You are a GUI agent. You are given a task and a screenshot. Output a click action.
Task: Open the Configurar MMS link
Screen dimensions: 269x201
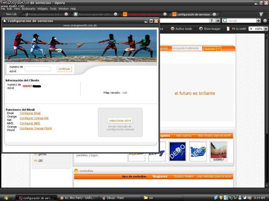(30, 123)
